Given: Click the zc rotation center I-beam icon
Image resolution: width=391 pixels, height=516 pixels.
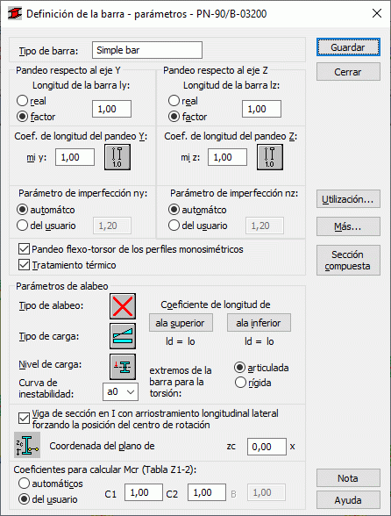Looking at the screenshot, I should coord(27,445).
